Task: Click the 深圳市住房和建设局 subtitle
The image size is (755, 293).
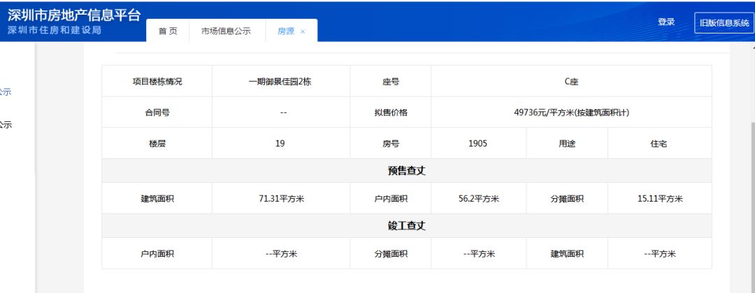Action: [x=55, y=30]
